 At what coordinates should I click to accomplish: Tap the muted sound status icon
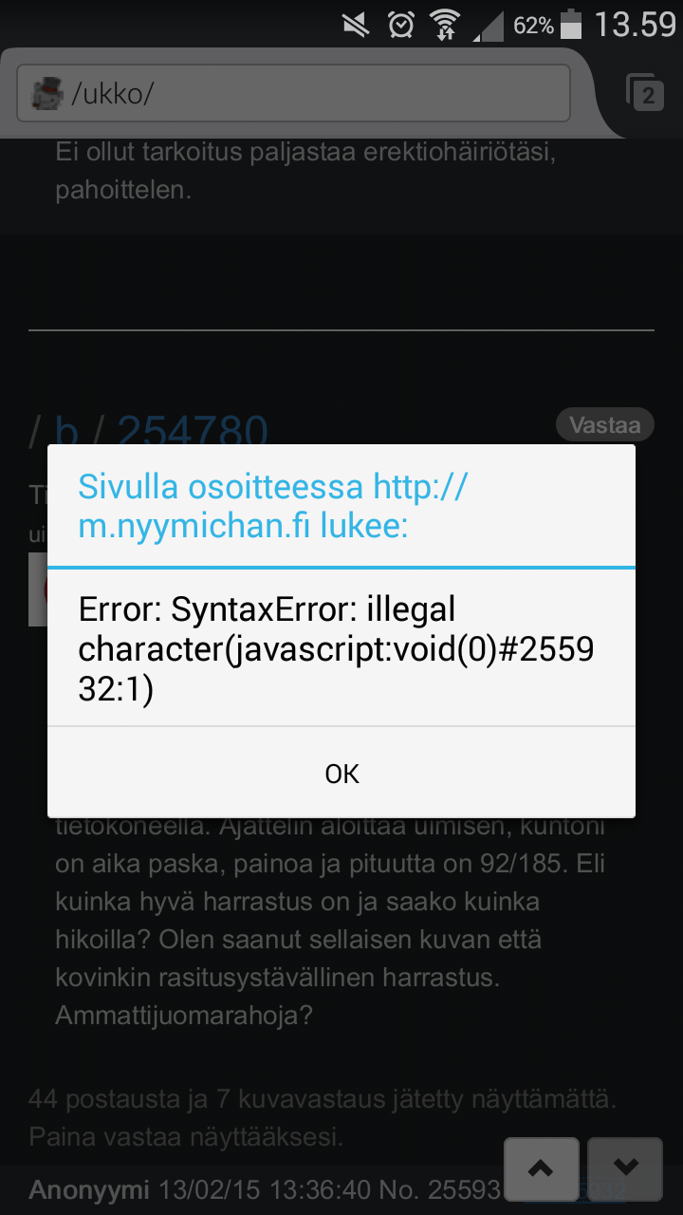pos(356,25)
